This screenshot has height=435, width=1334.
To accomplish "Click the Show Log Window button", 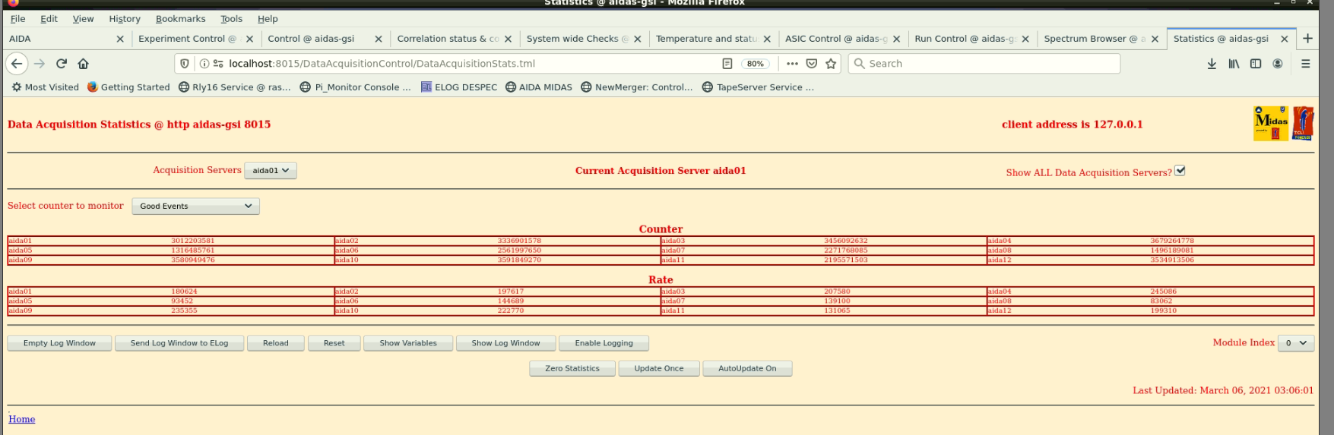I will coord(505,343).
